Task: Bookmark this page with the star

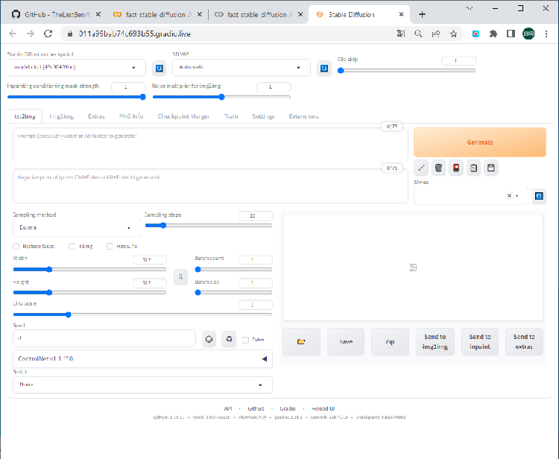Action: pyautogui.click(x=453, y=34)
